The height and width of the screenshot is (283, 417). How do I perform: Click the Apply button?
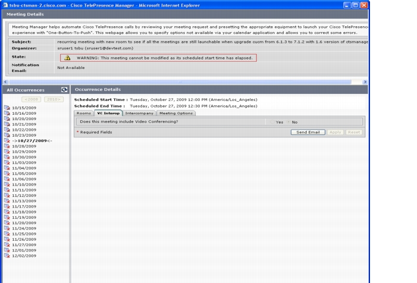(335, 132)
